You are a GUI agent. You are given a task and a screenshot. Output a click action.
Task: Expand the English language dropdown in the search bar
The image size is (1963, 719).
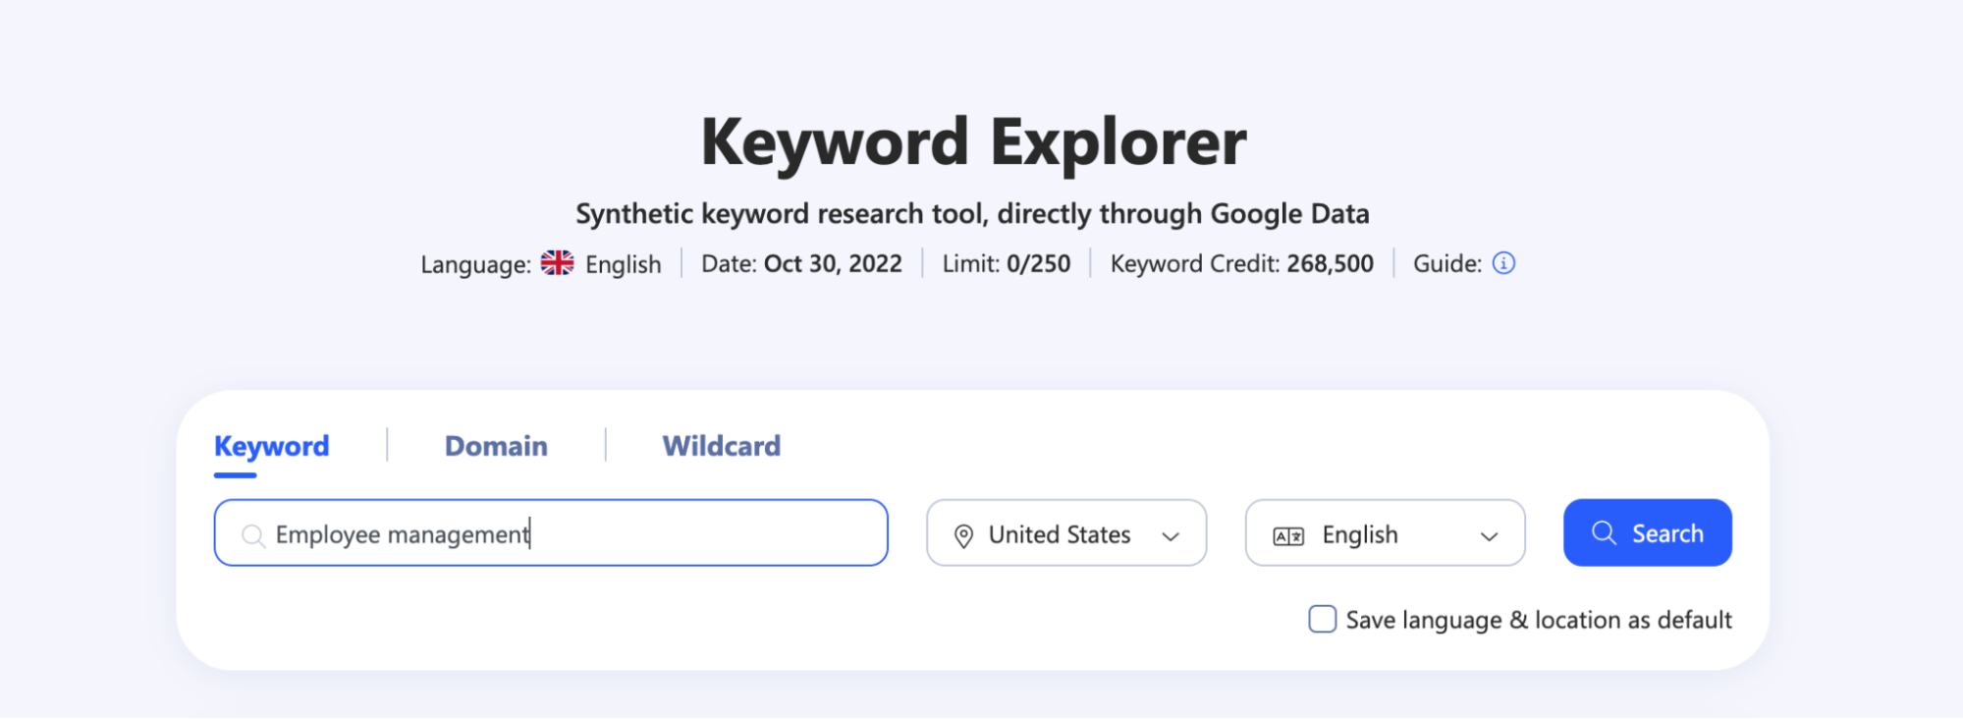(x=1385, y=533)
